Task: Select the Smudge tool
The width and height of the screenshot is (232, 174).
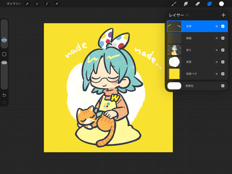Action: 186,4
